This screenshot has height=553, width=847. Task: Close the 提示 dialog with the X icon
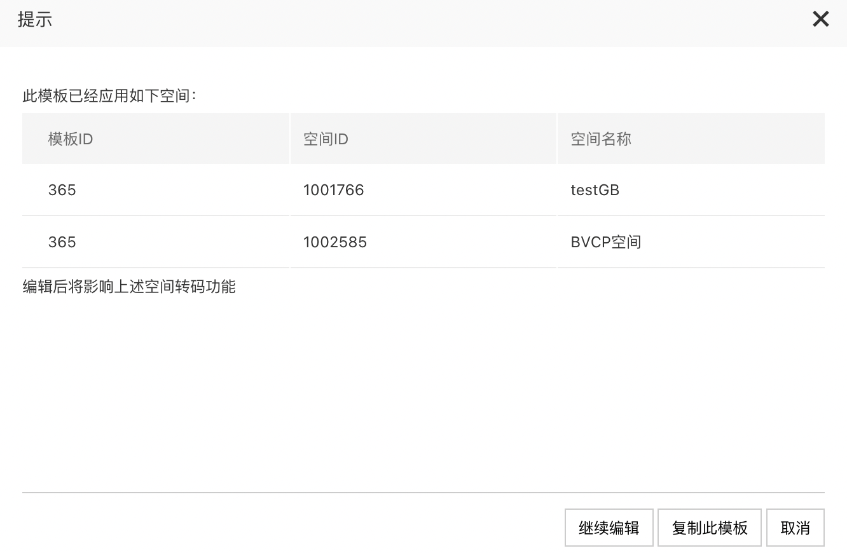click(820, 19)
